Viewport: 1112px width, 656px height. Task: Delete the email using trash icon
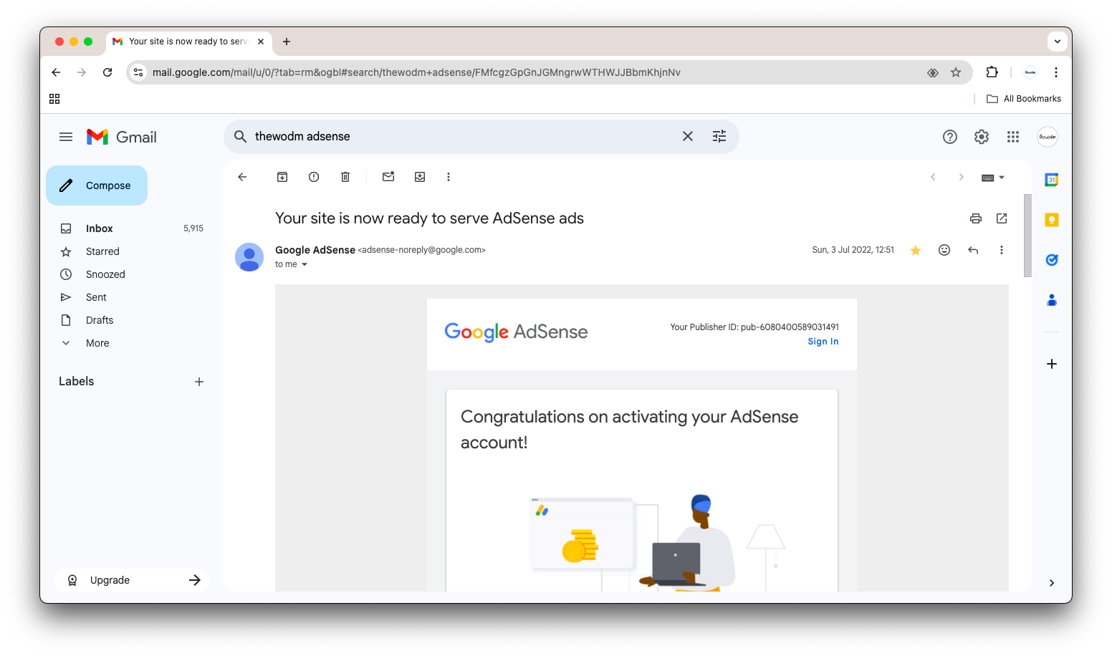pos(345,177)
